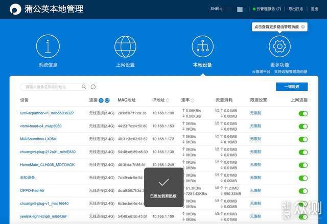Click the 本地设备 tab label

click(202, 65)
